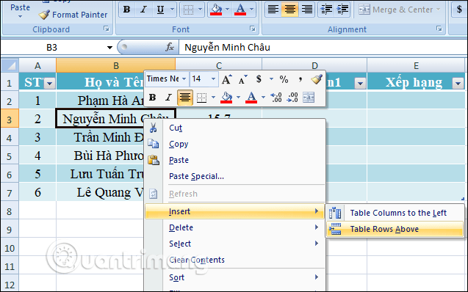This screenshot has width=468, height=292.
Task: Click Increase Decimal on the mini toolbar
Action: pos(276,98)
